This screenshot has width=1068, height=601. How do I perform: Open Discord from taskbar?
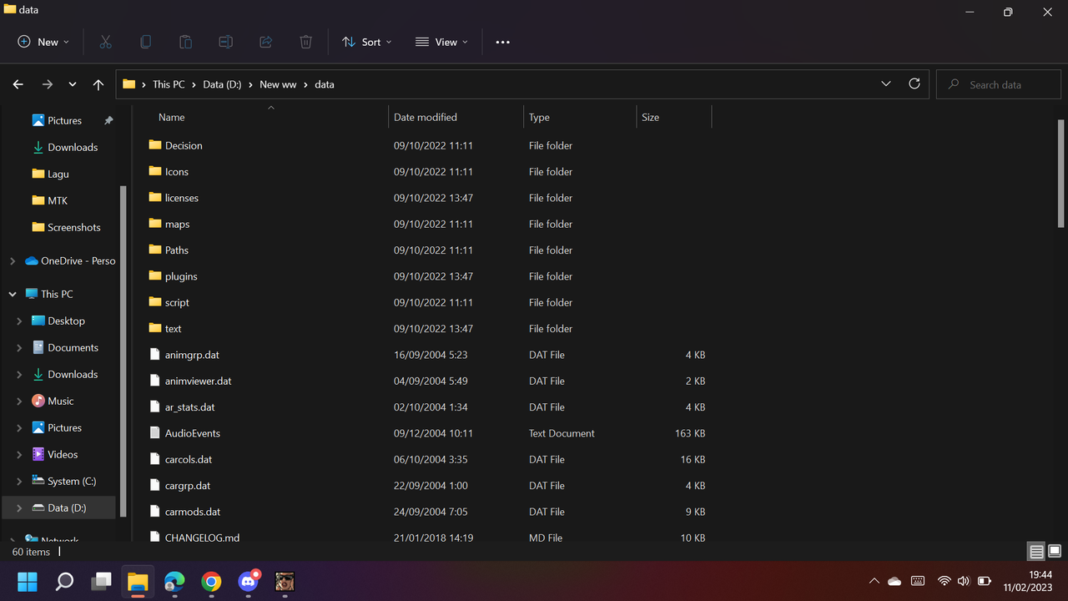(x=248, y=581)
